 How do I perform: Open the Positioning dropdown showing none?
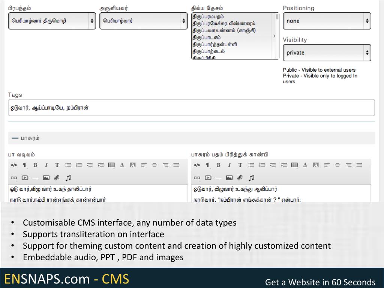tap(327, 21)
